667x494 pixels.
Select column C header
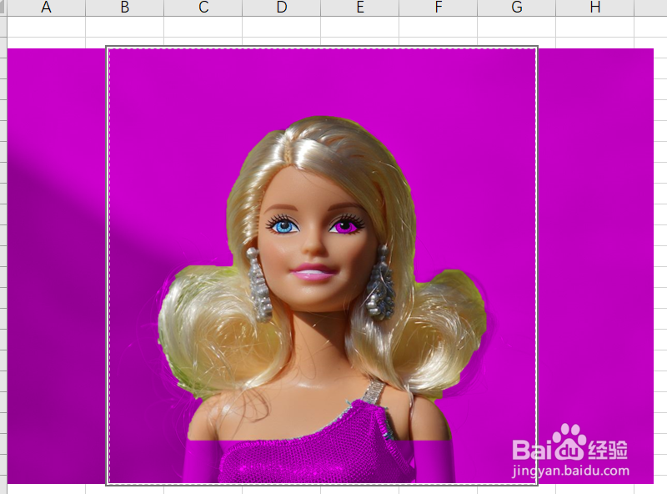tap(203, 8)
